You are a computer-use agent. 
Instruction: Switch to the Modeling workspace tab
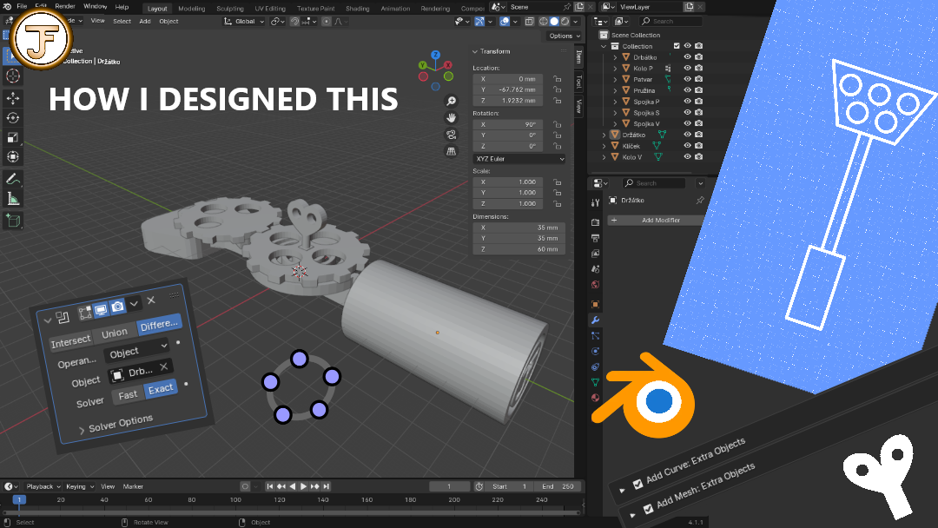(191, 9)
